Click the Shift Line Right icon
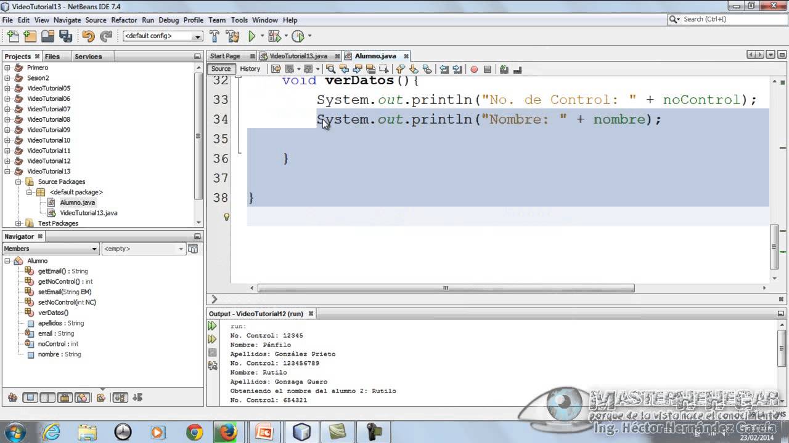 click(x=457, y=69)
